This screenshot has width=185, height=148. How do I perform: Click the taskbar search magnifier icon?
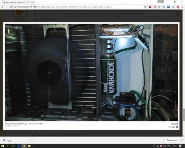point(8,146)
